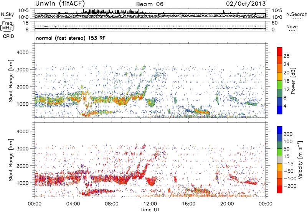The image size is (307, 212).
Task: Click the '18' frequency axis tick label
Action: click(x=25, y=23)
